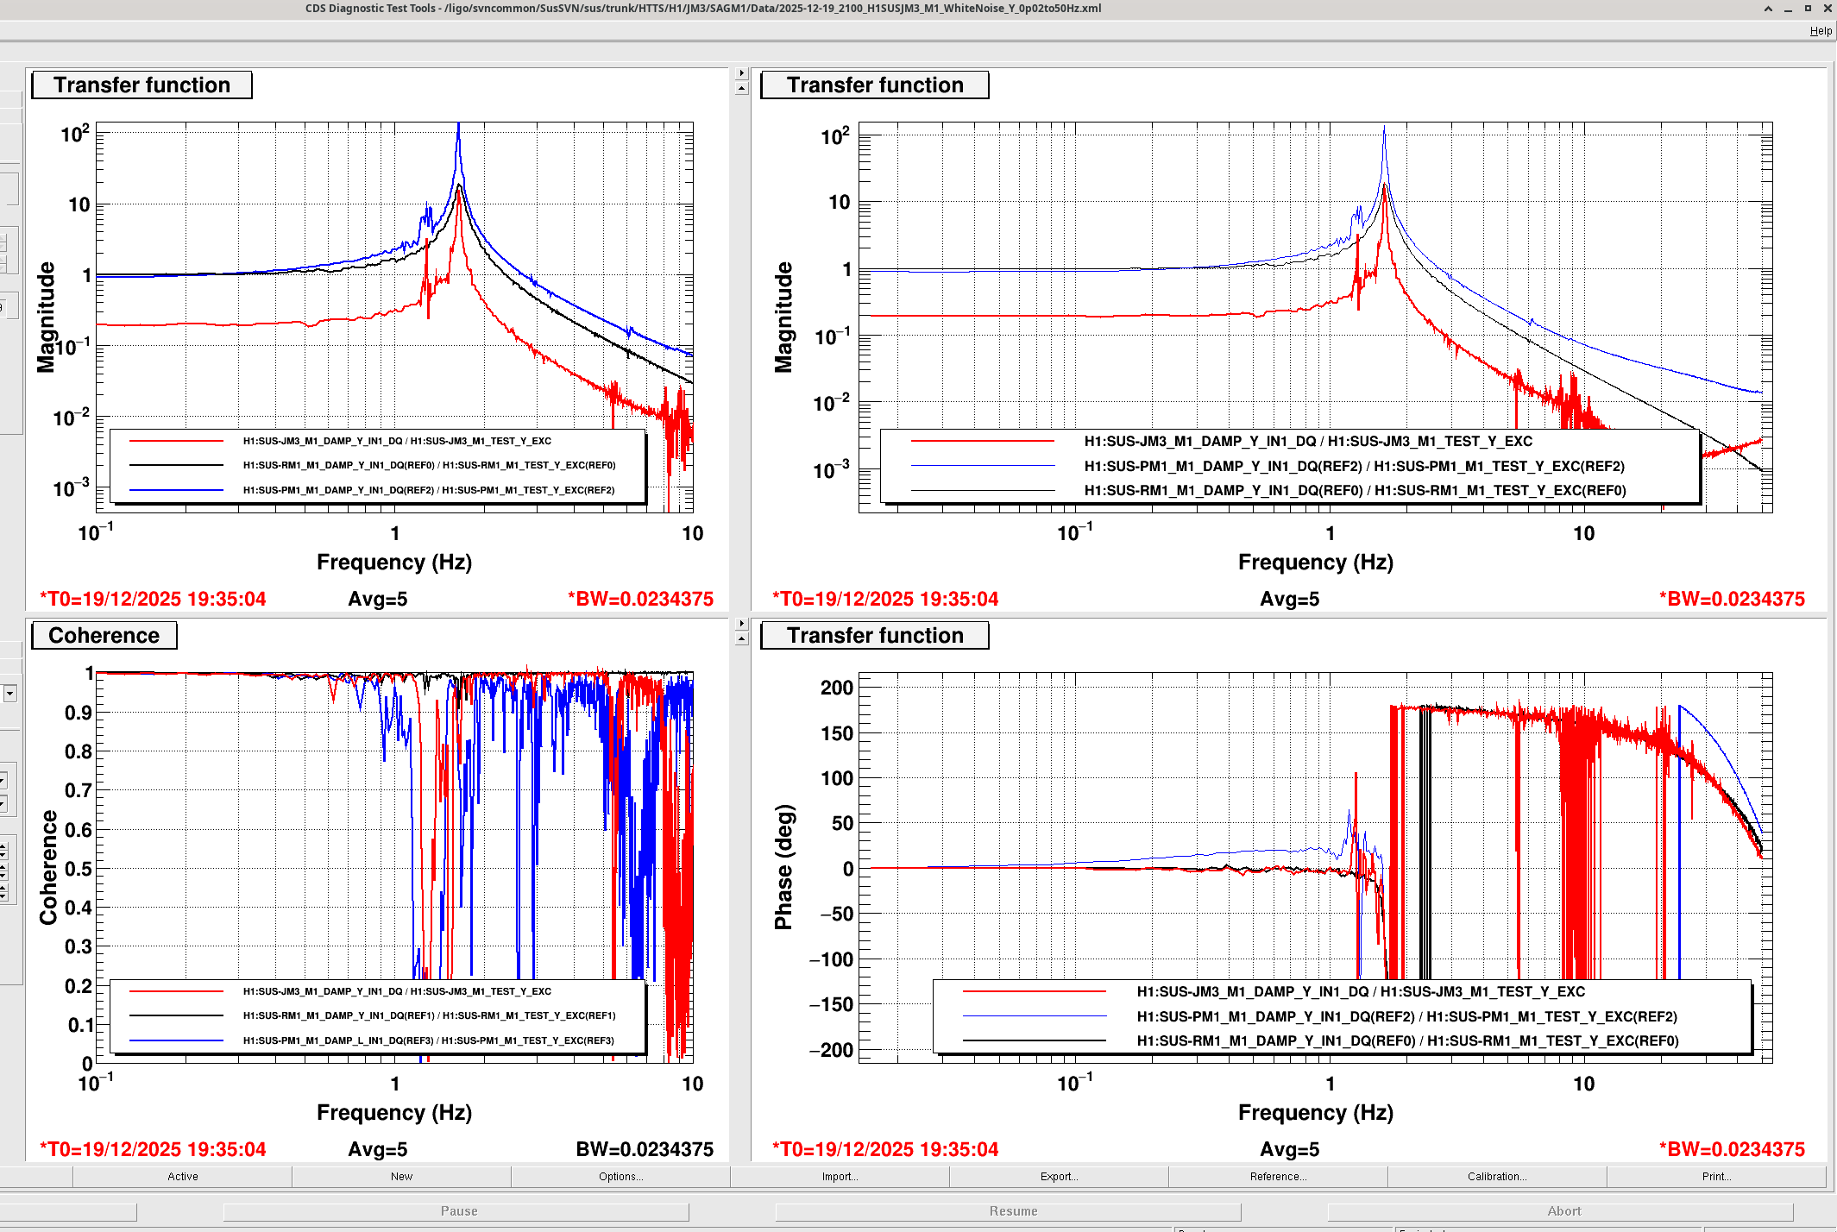Expand the dropdown arrow left of Coherence plot
This screenshot has height=1232, width=1837.
click(9, 694)
